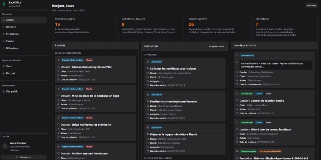The width and height of the screenshot is (321, 160).
Task: Open the Clients inactifs stat card
Action: pyautogui.click(x=218, y=27)
